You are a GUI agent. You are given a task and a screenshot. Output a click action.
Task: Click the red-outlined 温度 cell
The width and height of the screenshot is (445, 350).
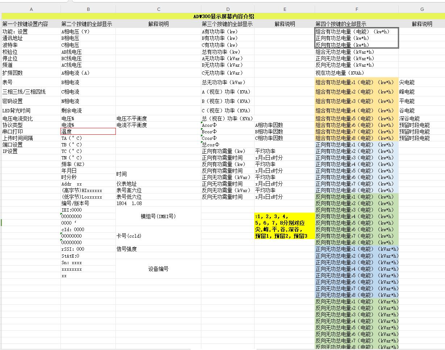[x=88, y=132]
